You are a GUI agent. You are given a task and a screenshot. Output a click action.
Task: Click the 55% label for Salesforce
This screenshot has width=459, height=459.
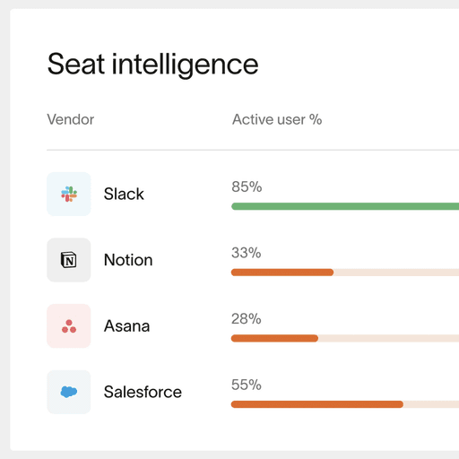pyautogui.click(x=247, y=385)
